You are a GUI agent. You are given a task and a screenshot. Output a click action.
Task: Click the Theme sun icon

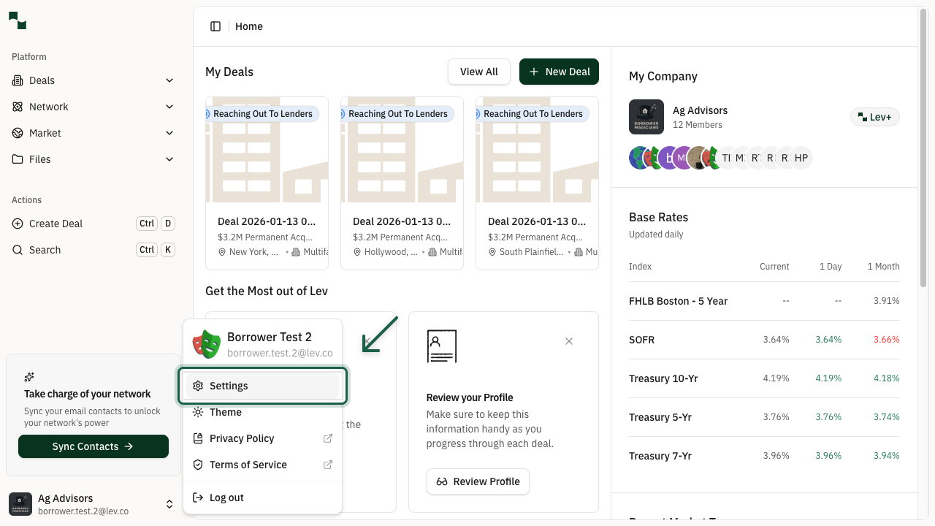[197, 412]
